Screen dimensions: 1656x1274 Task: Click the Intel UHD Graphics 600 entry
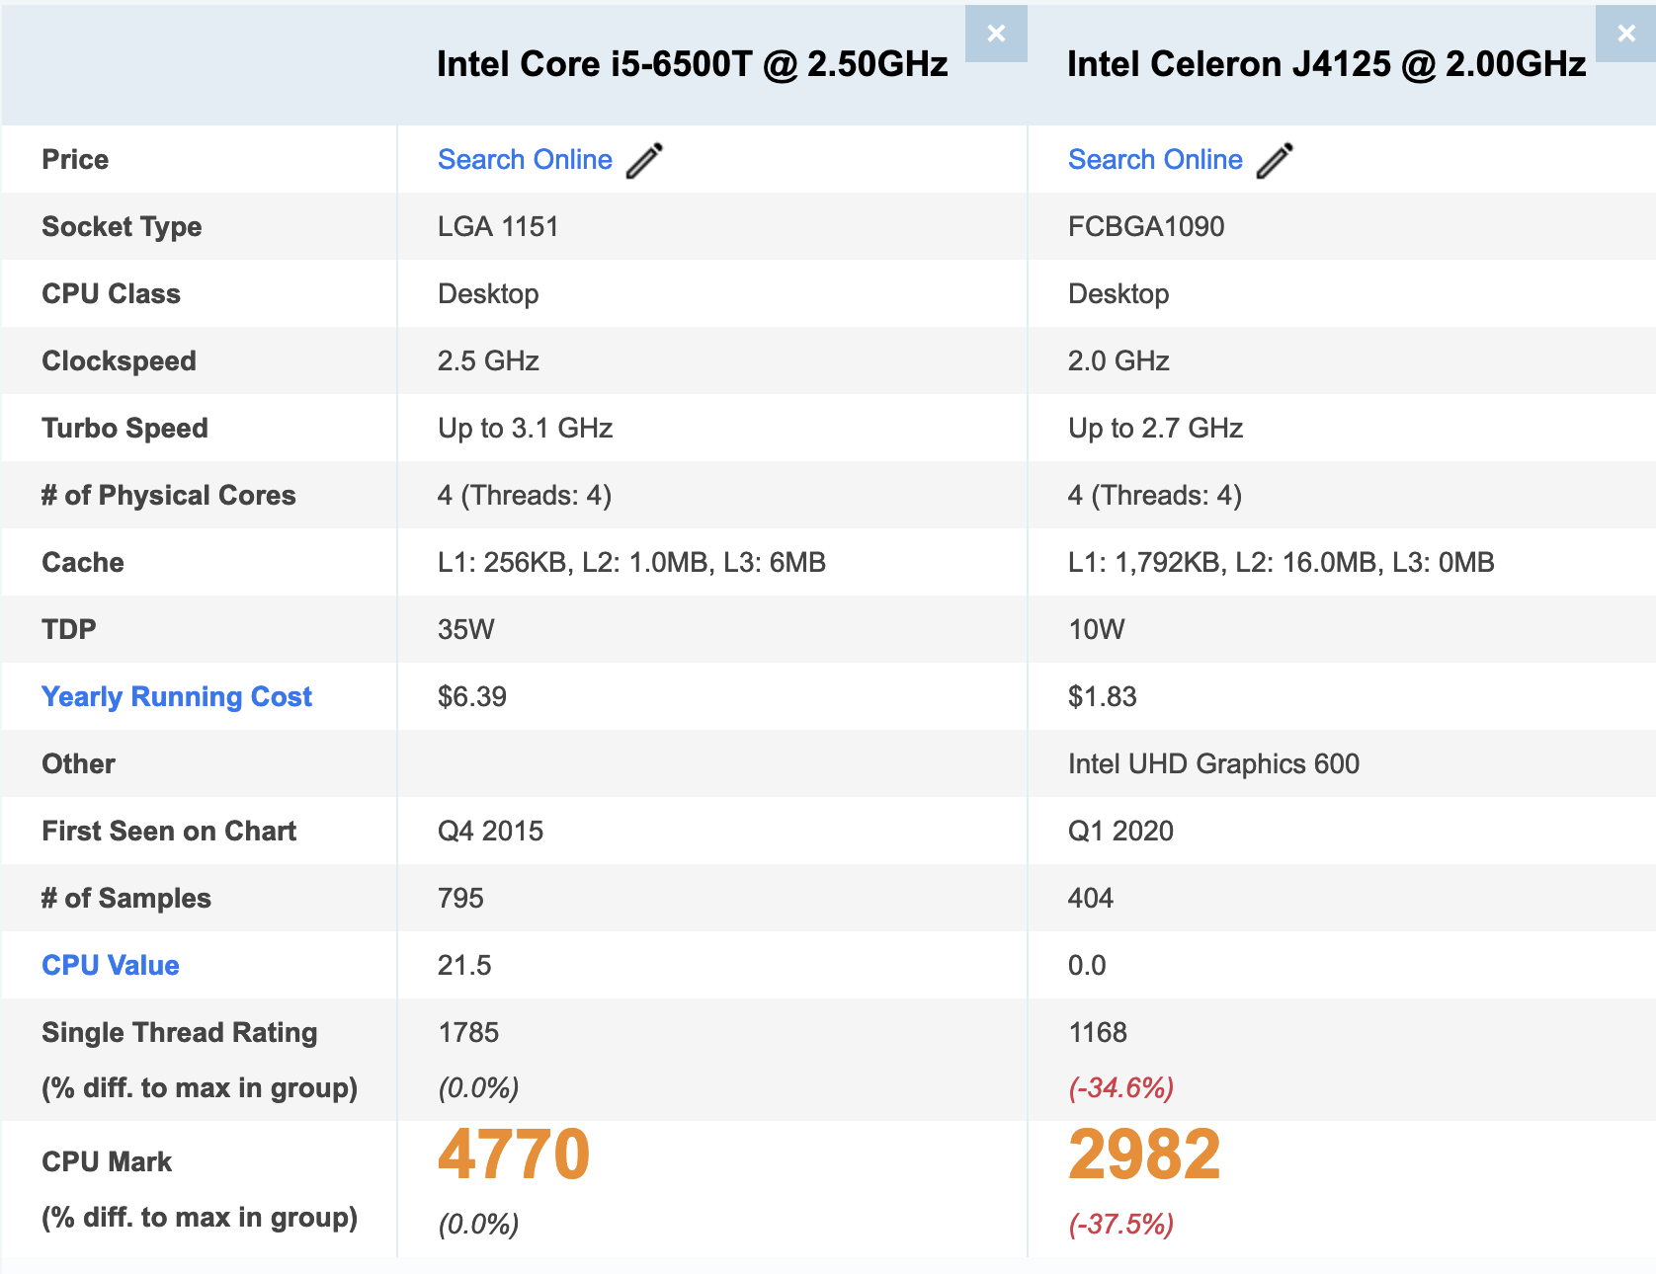[x=1213, y=764]
